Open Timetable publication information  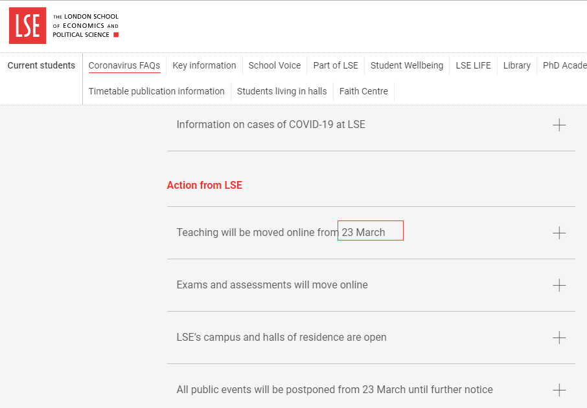tap(157, 91)
